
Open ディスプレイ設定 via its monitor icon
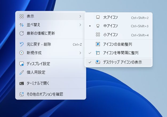pos(22,64)
